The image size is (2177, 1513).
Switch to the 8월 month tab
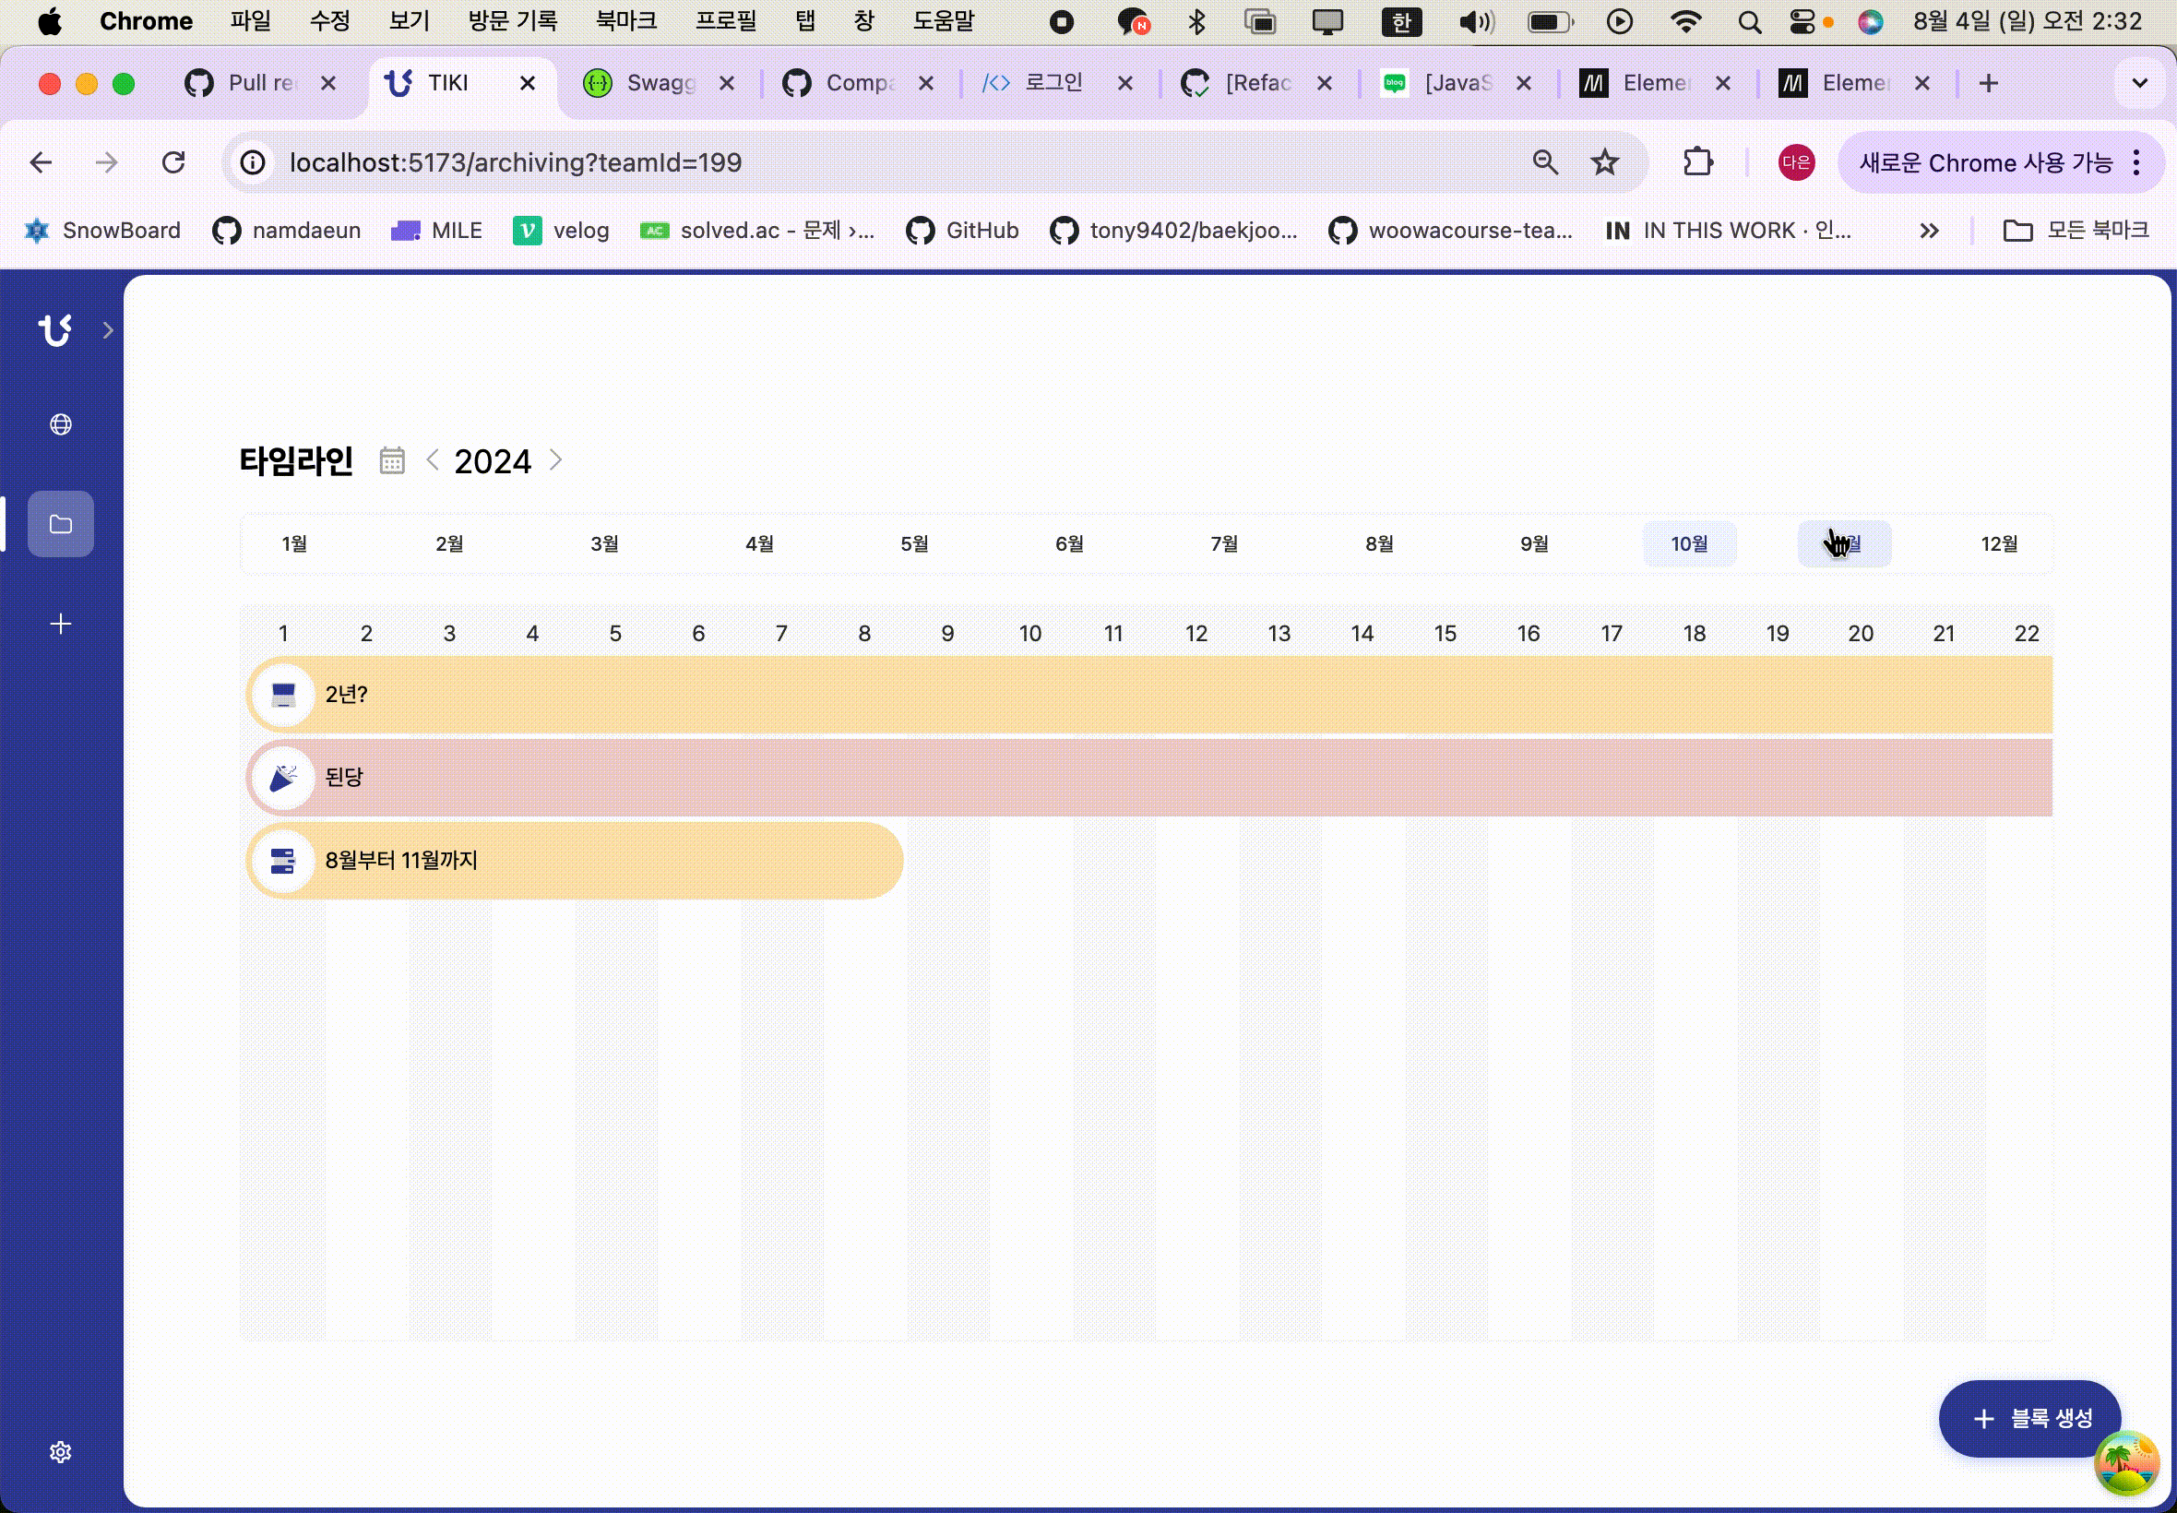pos(1379,544)
